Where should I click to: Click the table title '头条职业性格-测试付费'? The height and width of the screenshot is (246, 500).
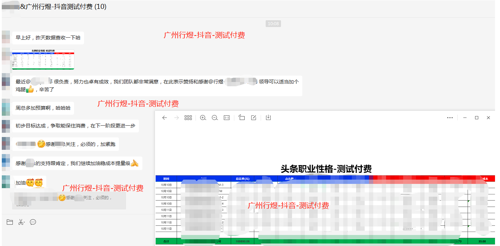[326, 169]
